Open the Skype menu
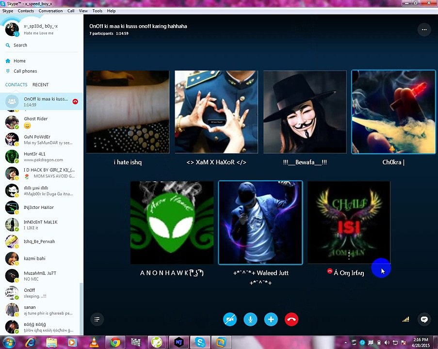 [8, 11]
